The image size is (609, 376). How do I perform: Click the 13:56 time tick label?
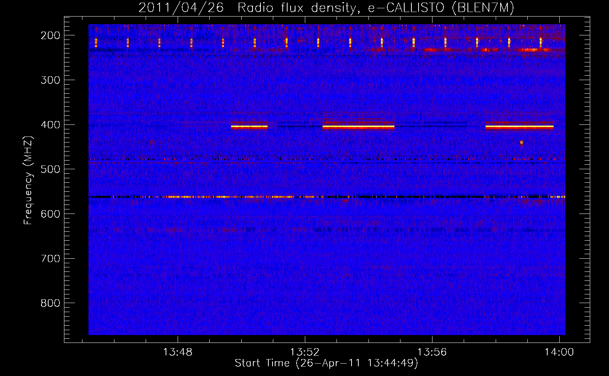pyautogui.click(x=432, y=352)
